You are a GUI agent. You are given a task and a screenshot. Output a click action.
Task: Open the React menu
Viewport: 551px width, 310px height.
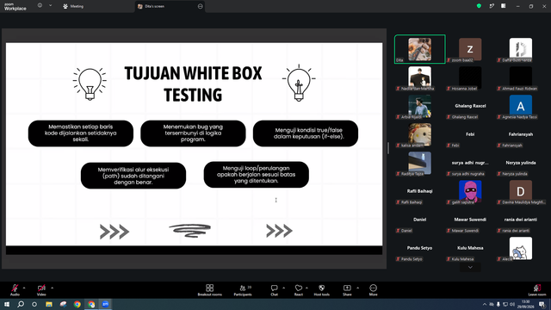tap(299, 290)
